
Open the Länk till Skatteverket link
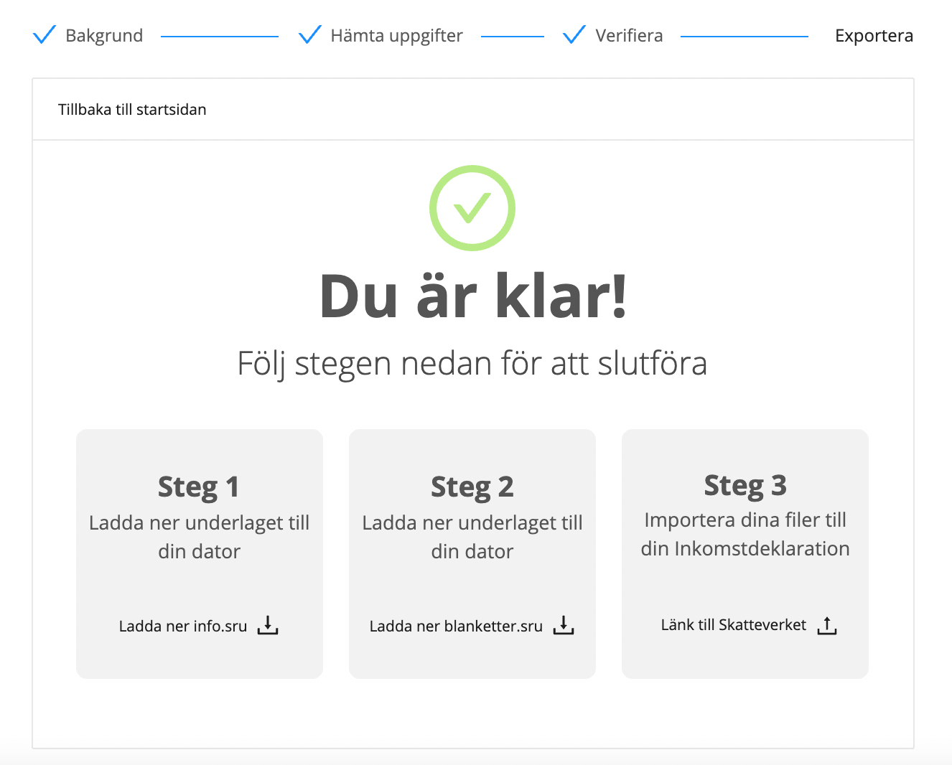click(x=733, y=625)
